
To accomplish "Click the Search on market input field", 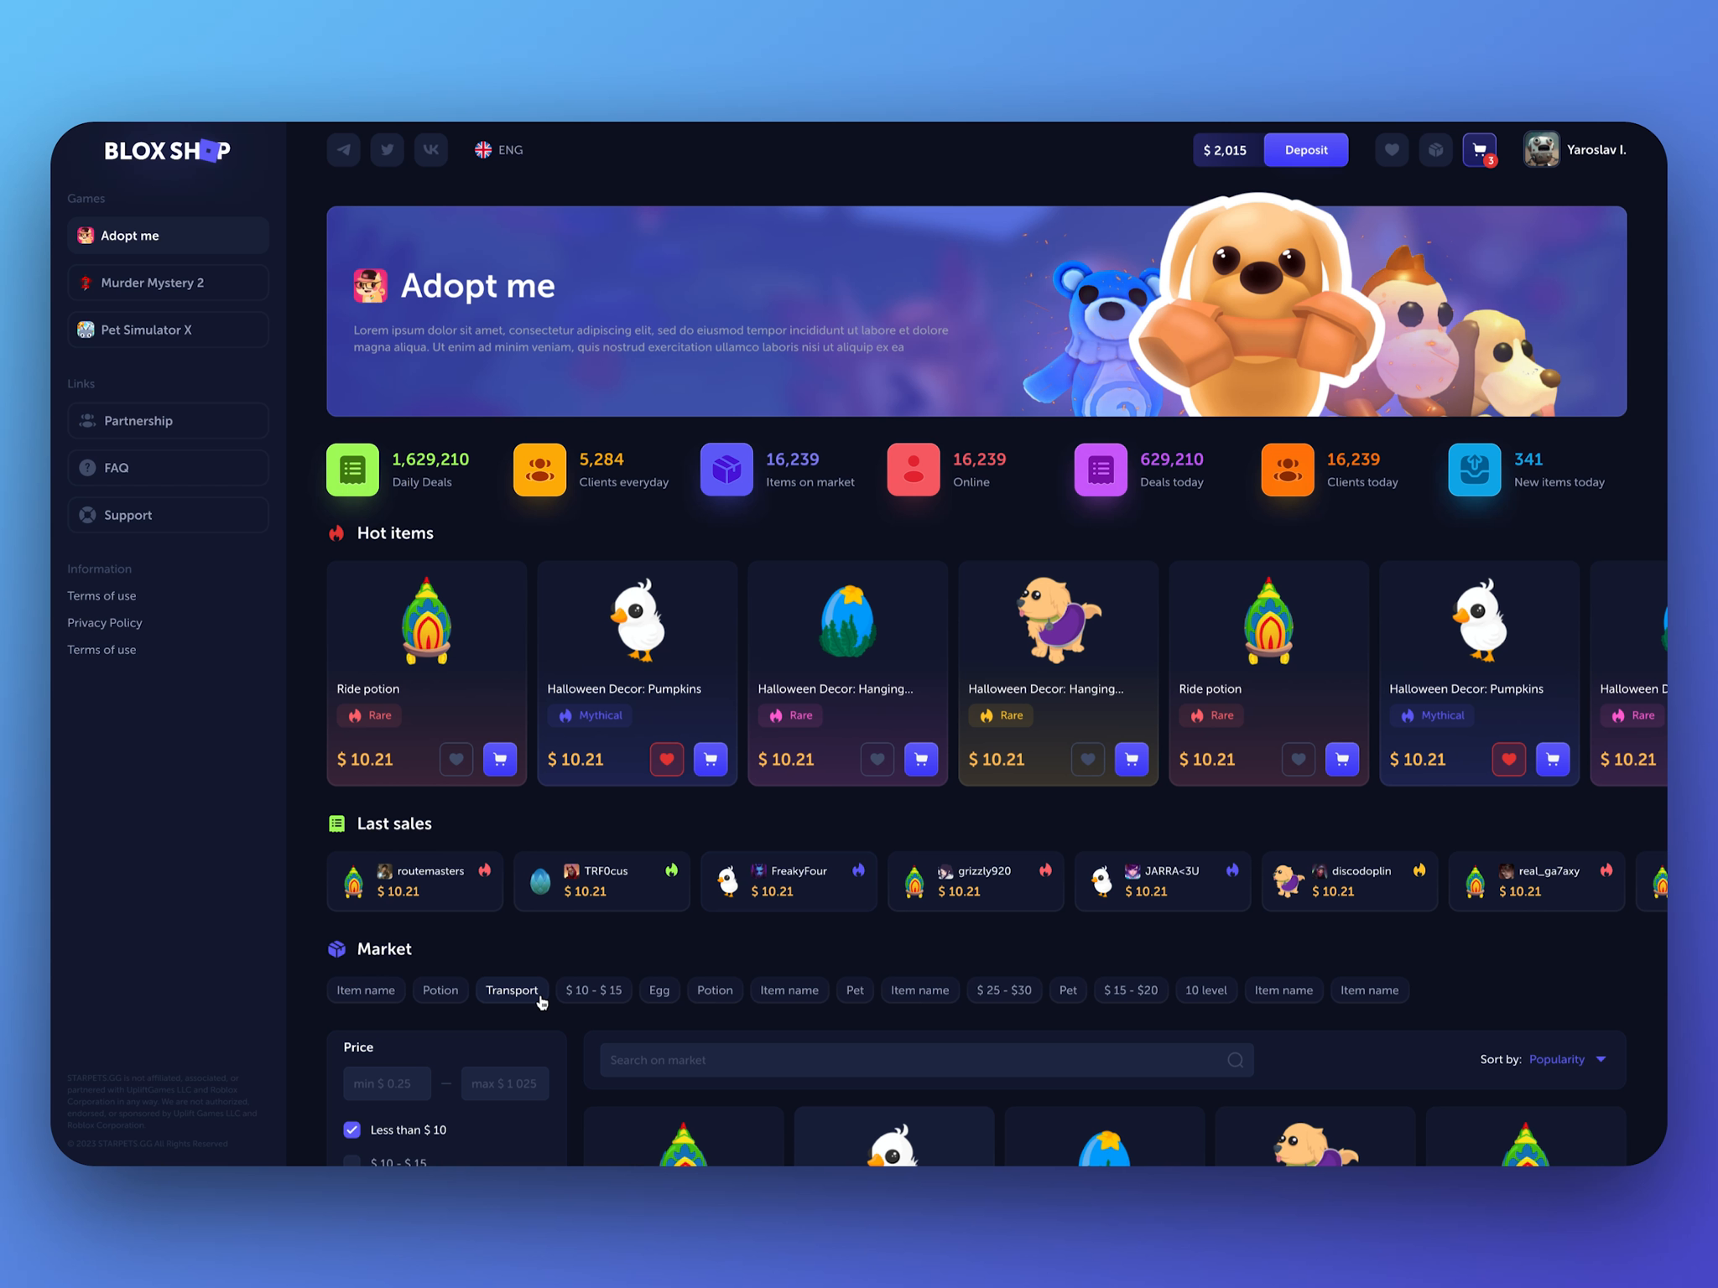I will 923,1058.
